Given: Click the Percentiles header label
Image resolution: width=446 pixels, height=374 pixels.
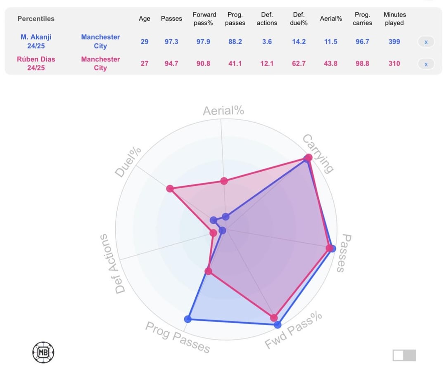Looking at the screenshot, I should click(36, 19).
